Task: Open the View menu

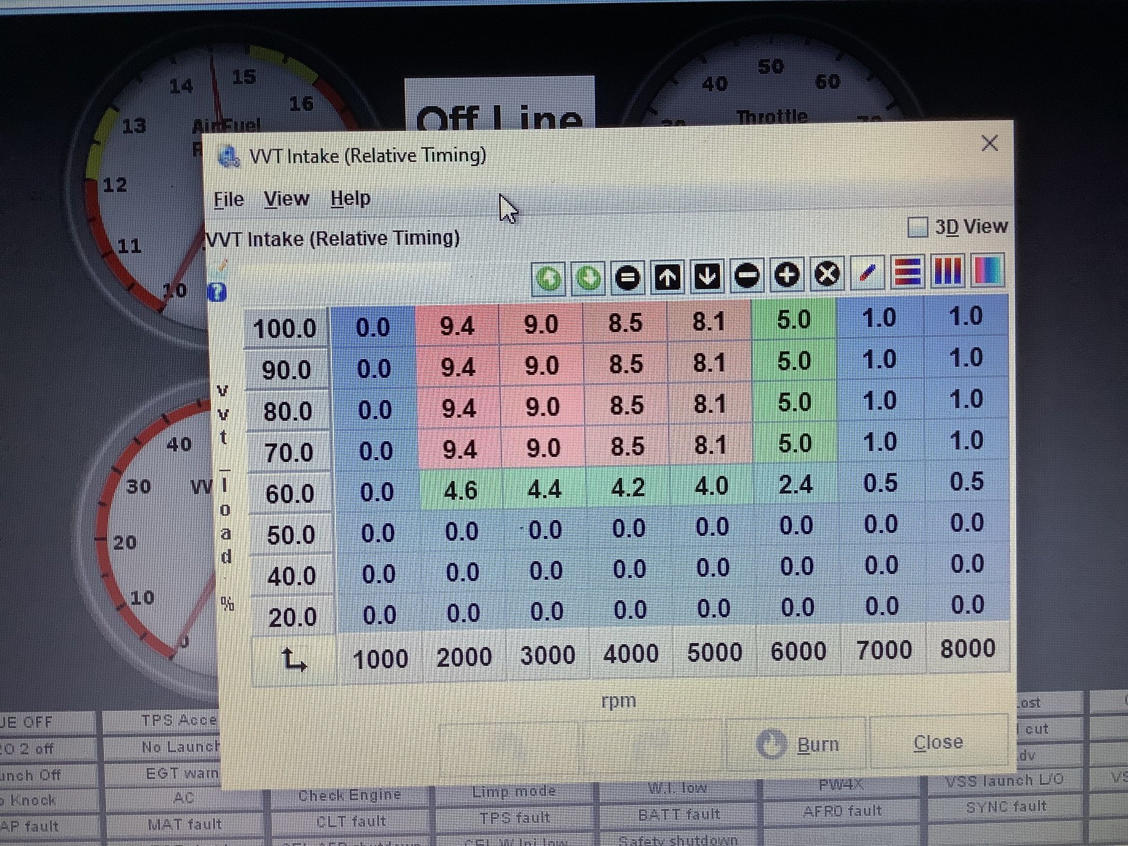Action: (287, 199)
